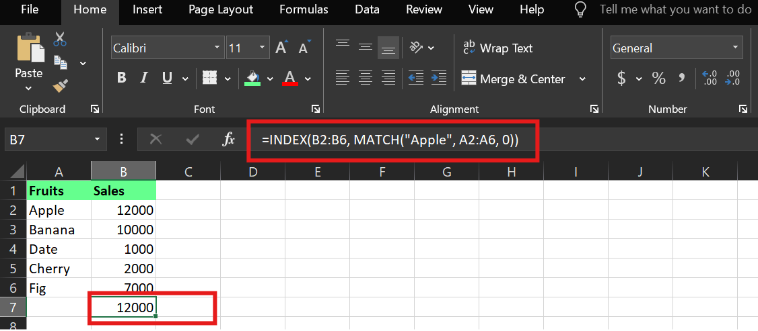Increase decimal places

pos(709,78)
